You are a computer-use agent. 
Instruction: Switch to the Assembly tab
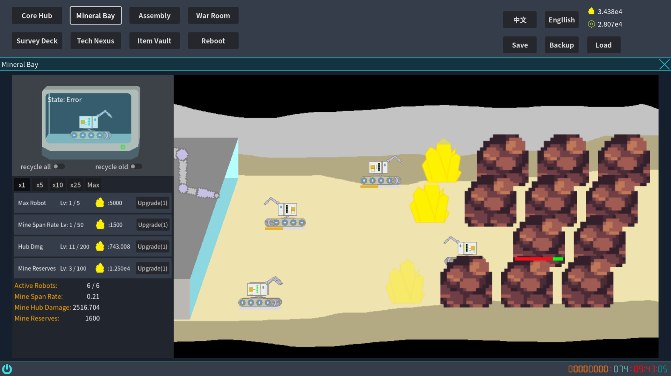click(x=154, y=15)
